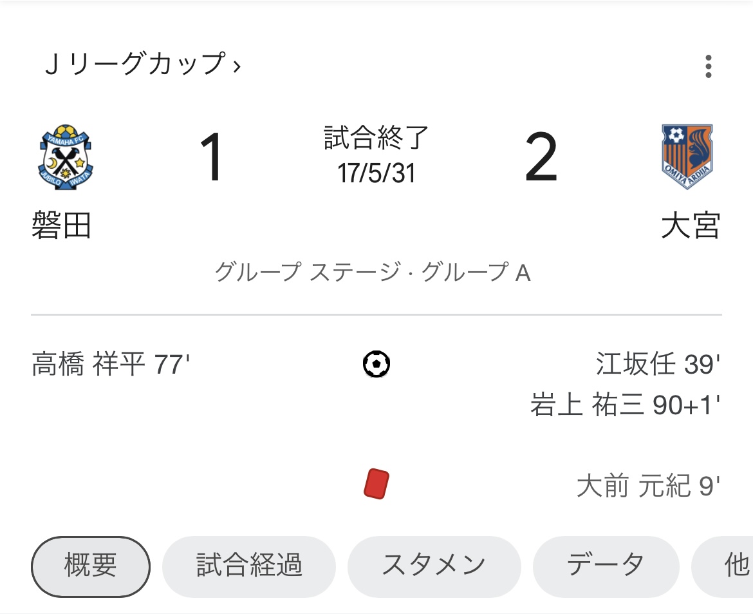This screenshot has height=614, width=753.
Task: Open the スタメン tab
Action: 434,567
